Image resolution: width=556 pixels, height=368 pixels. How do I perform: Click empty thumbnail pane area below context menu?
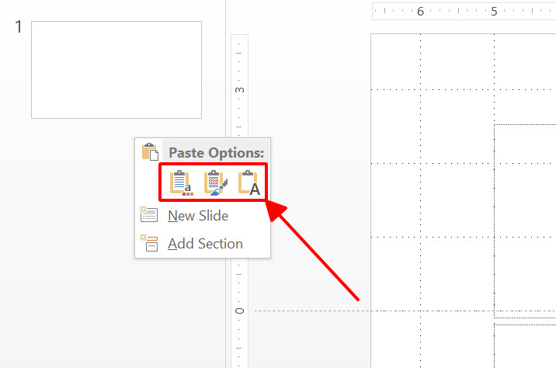pos(106,312)
